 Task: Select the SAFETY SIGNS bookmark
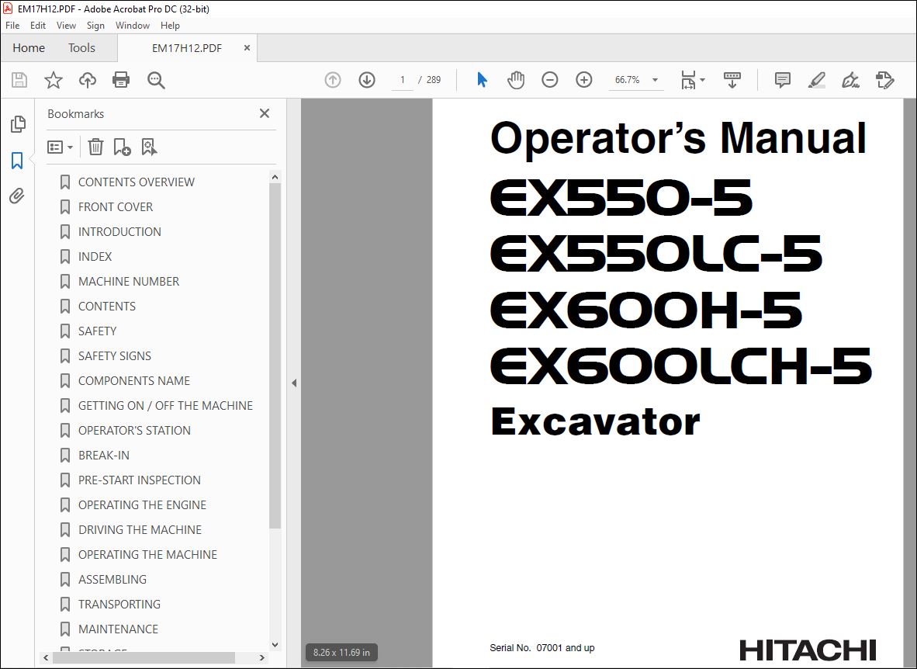point(115,356)
